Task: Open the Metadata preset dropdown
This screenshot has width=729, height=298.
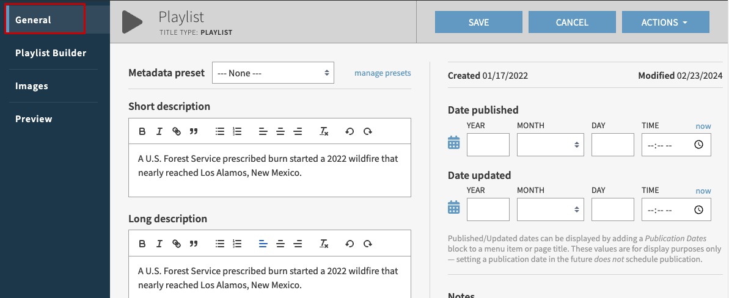Action: click(x=273, y=73)
